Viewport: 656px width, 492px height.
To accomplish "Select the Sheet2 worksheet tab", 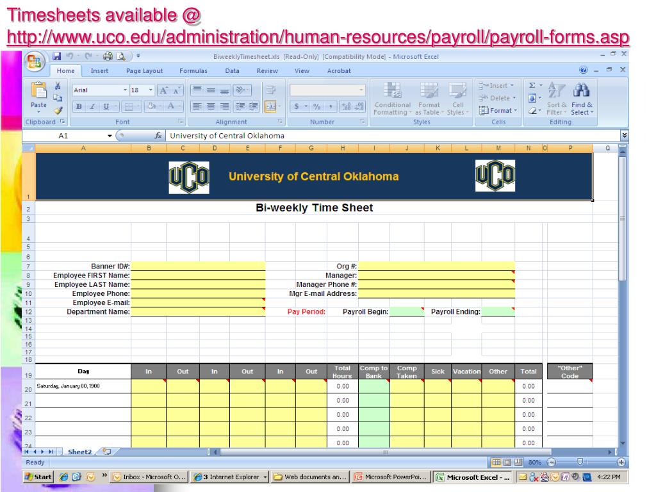I will click(79, 452).
